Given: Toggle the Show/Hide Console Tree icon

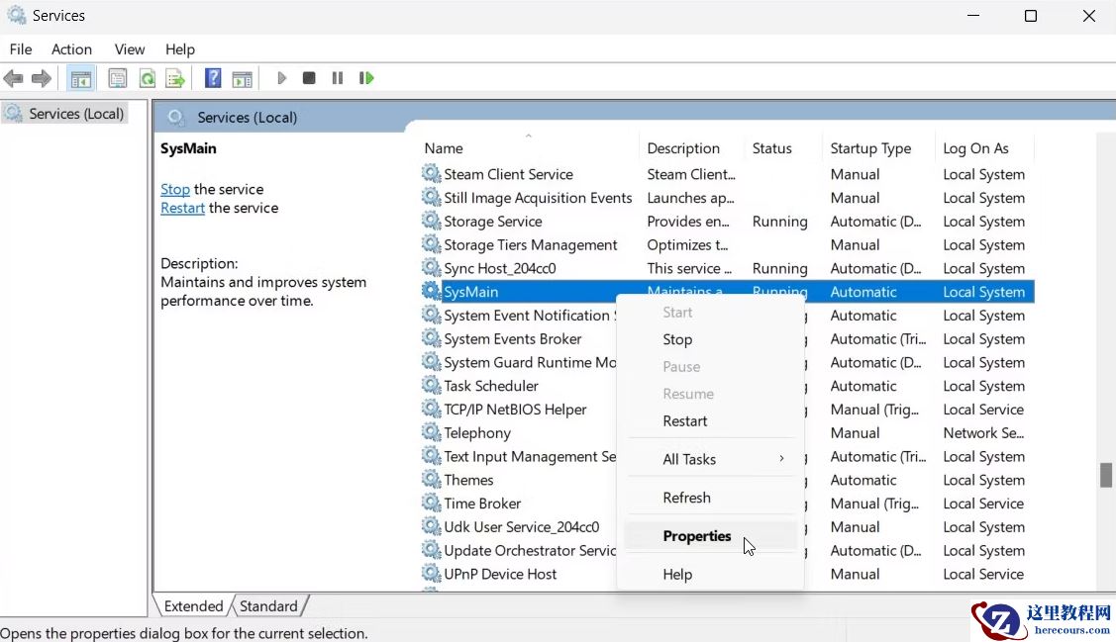Looking at the screenshot, I should tap(80, 77).
